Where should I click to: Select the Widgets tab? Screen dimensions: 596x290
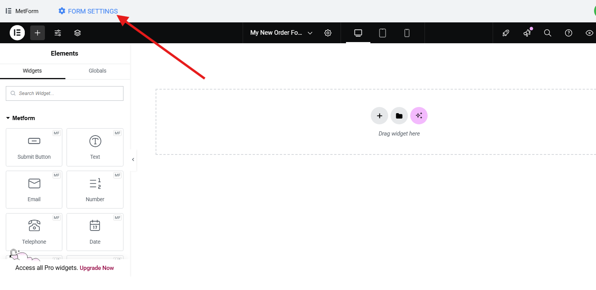point(33,71)
